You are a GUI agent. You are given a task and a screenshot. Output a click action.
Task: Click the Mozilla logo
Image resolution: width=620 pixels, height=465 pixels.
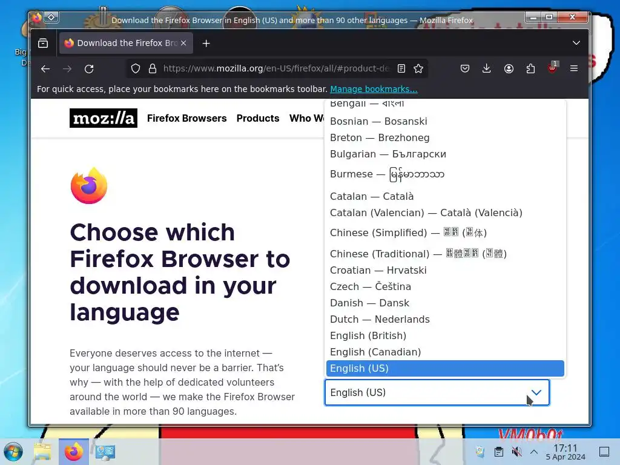103,118
